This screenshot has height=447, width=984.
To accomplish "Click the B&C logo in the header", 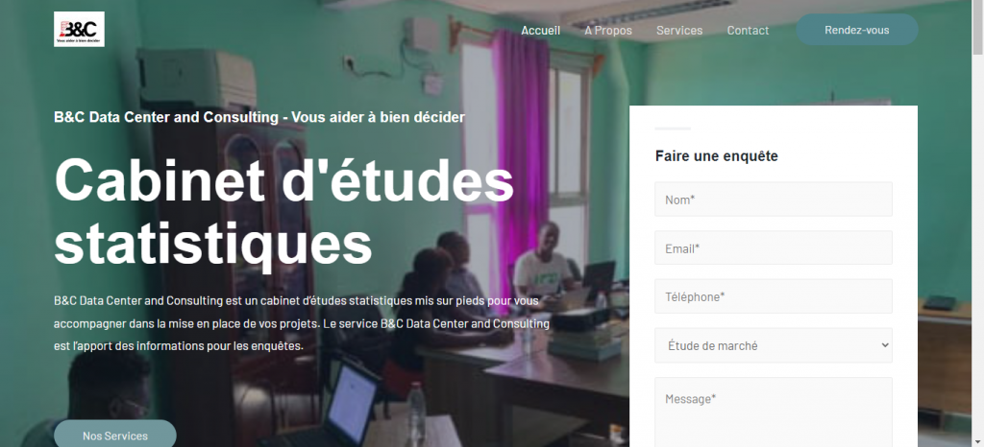I will [79, 30].
